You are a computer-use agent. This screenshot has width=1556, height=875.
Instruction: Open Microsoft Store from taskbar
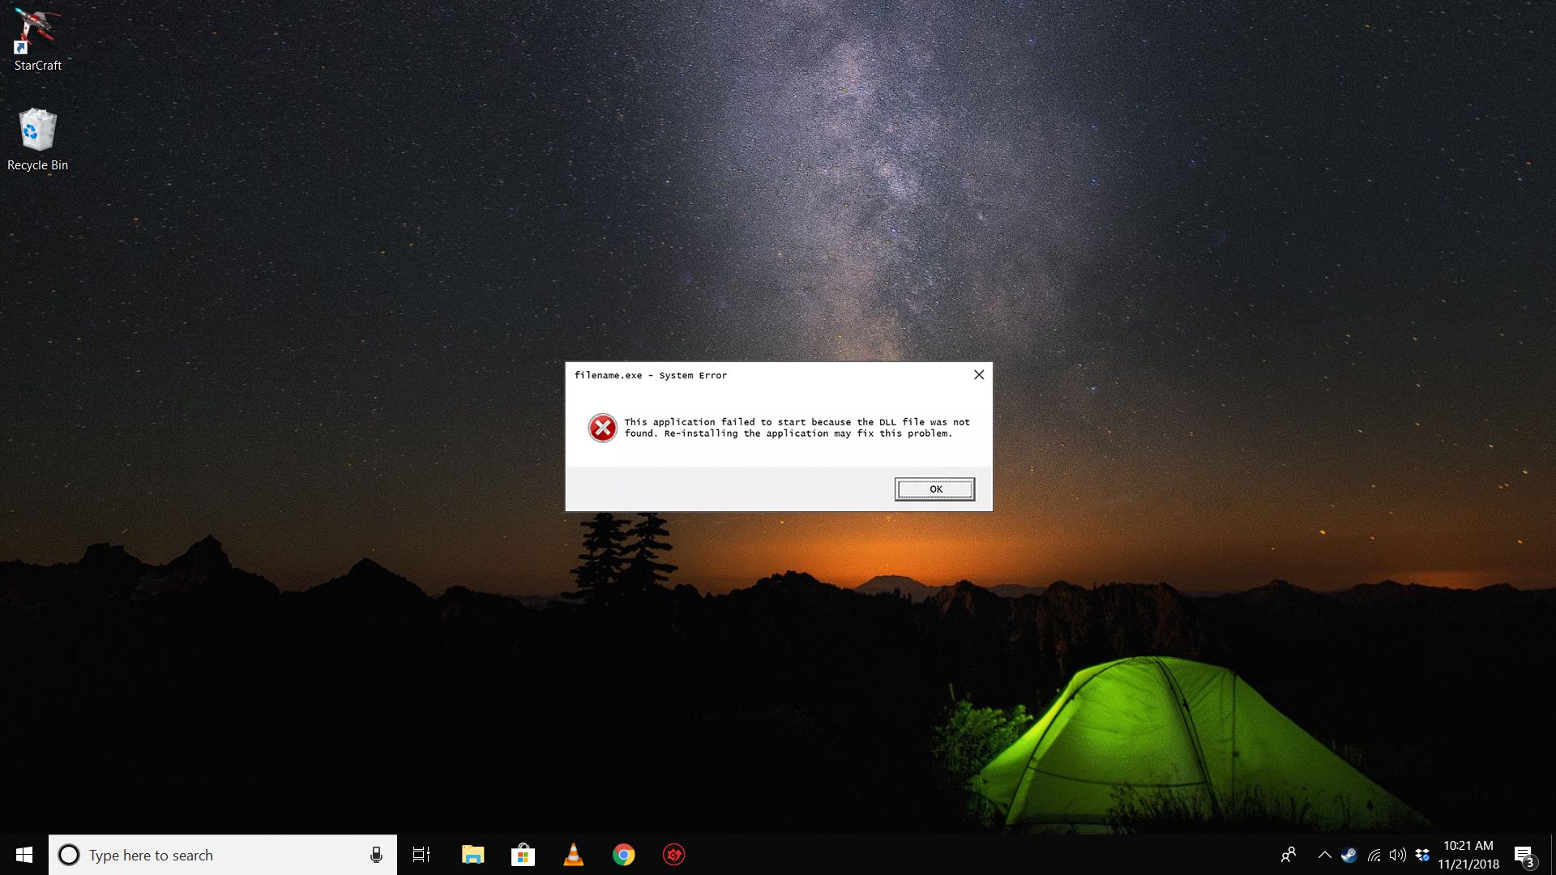(x=523, y=854)
